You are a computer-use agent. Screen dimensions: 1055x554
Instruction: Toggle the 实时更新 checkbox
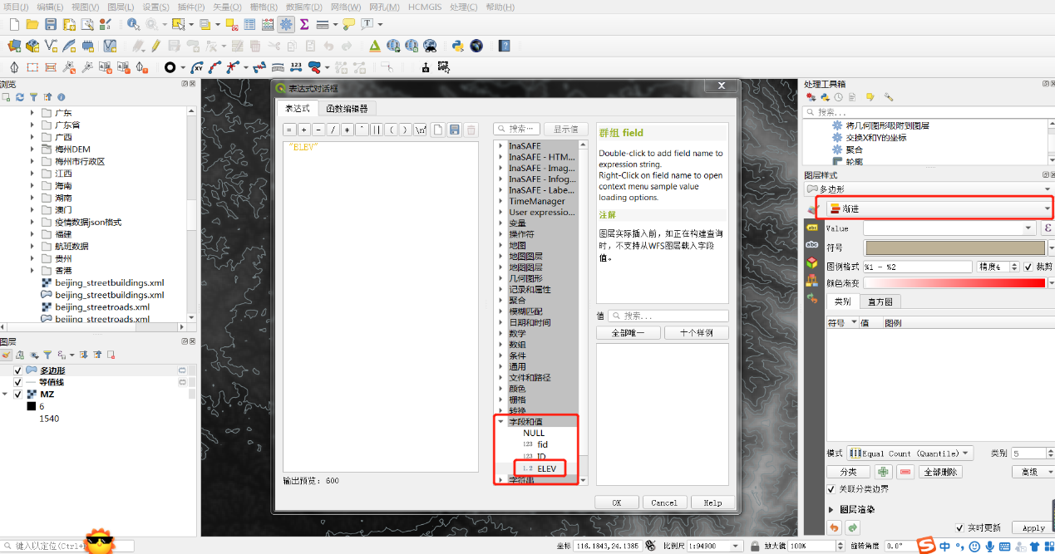click(959, 527)
